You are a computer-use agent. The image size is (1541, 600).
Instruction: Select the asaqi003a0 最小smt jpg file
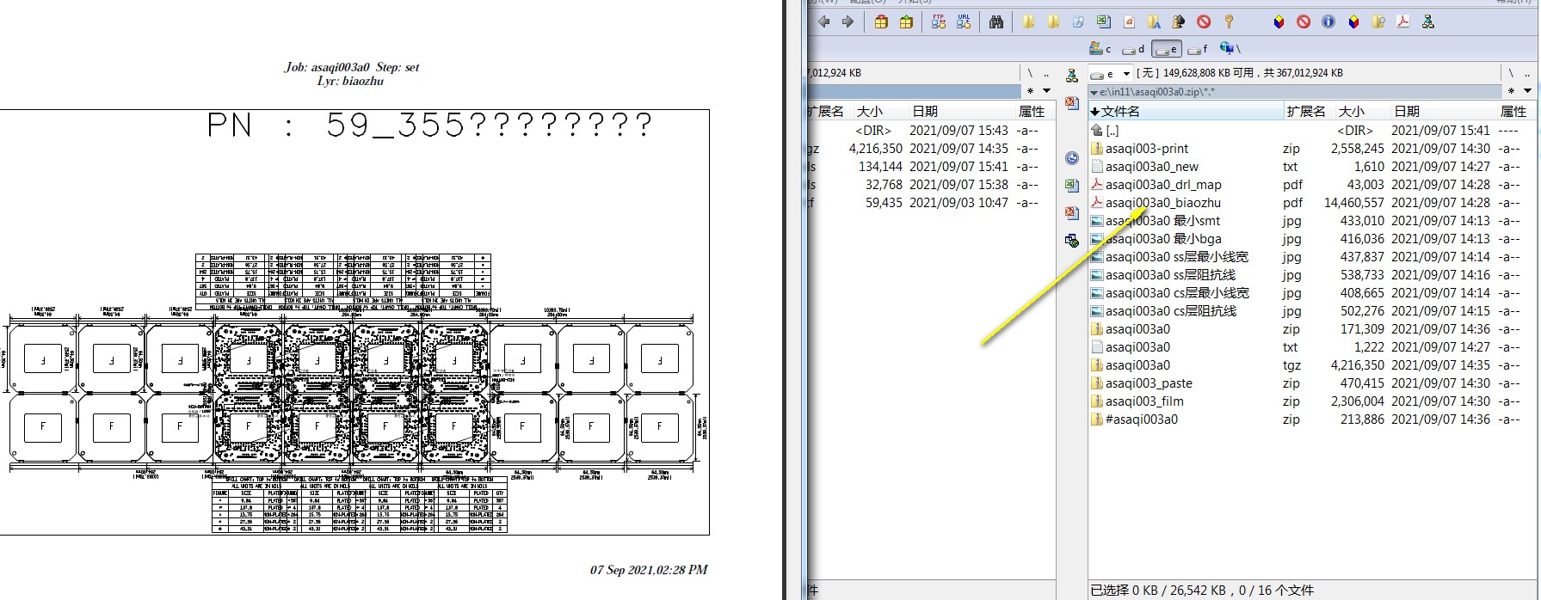coord(1312,221)
